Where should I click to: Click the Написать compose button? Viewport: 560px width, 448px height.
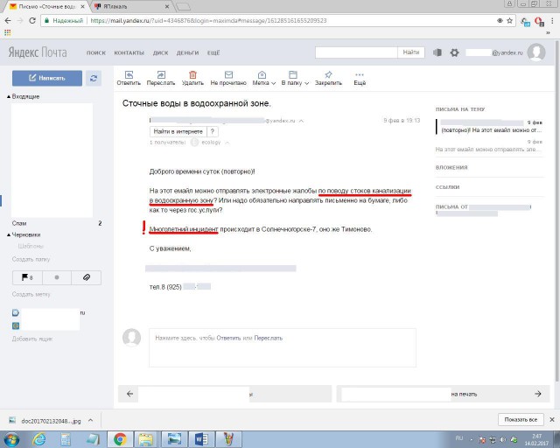(x=47, y=78)
